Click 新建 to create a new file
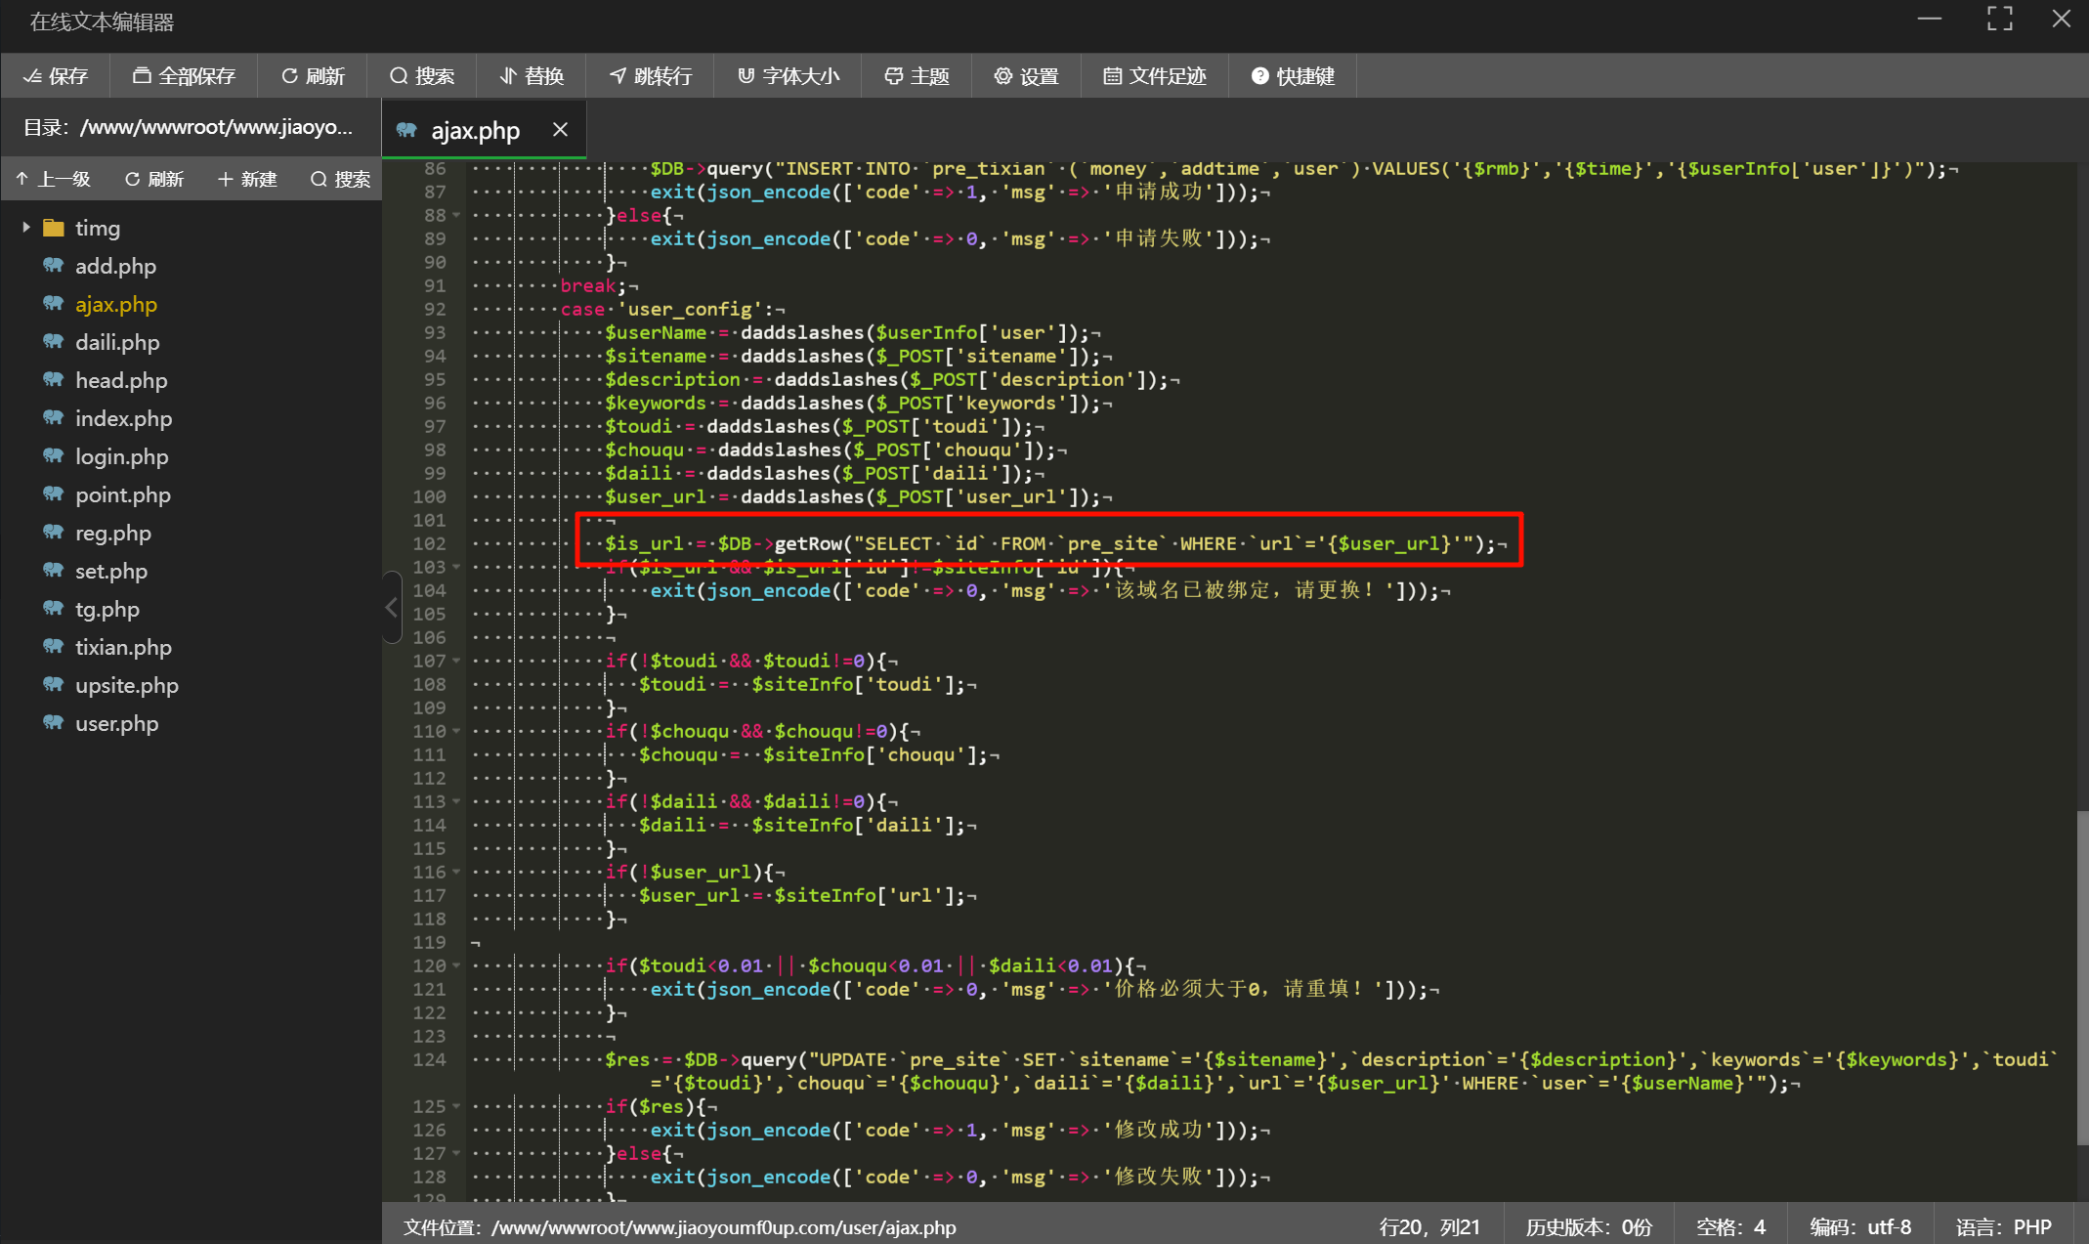 [x=247, y=179]
